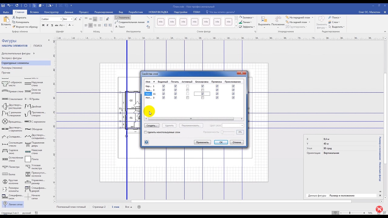Open the font name Calibri dropdown

coord(61,19)
